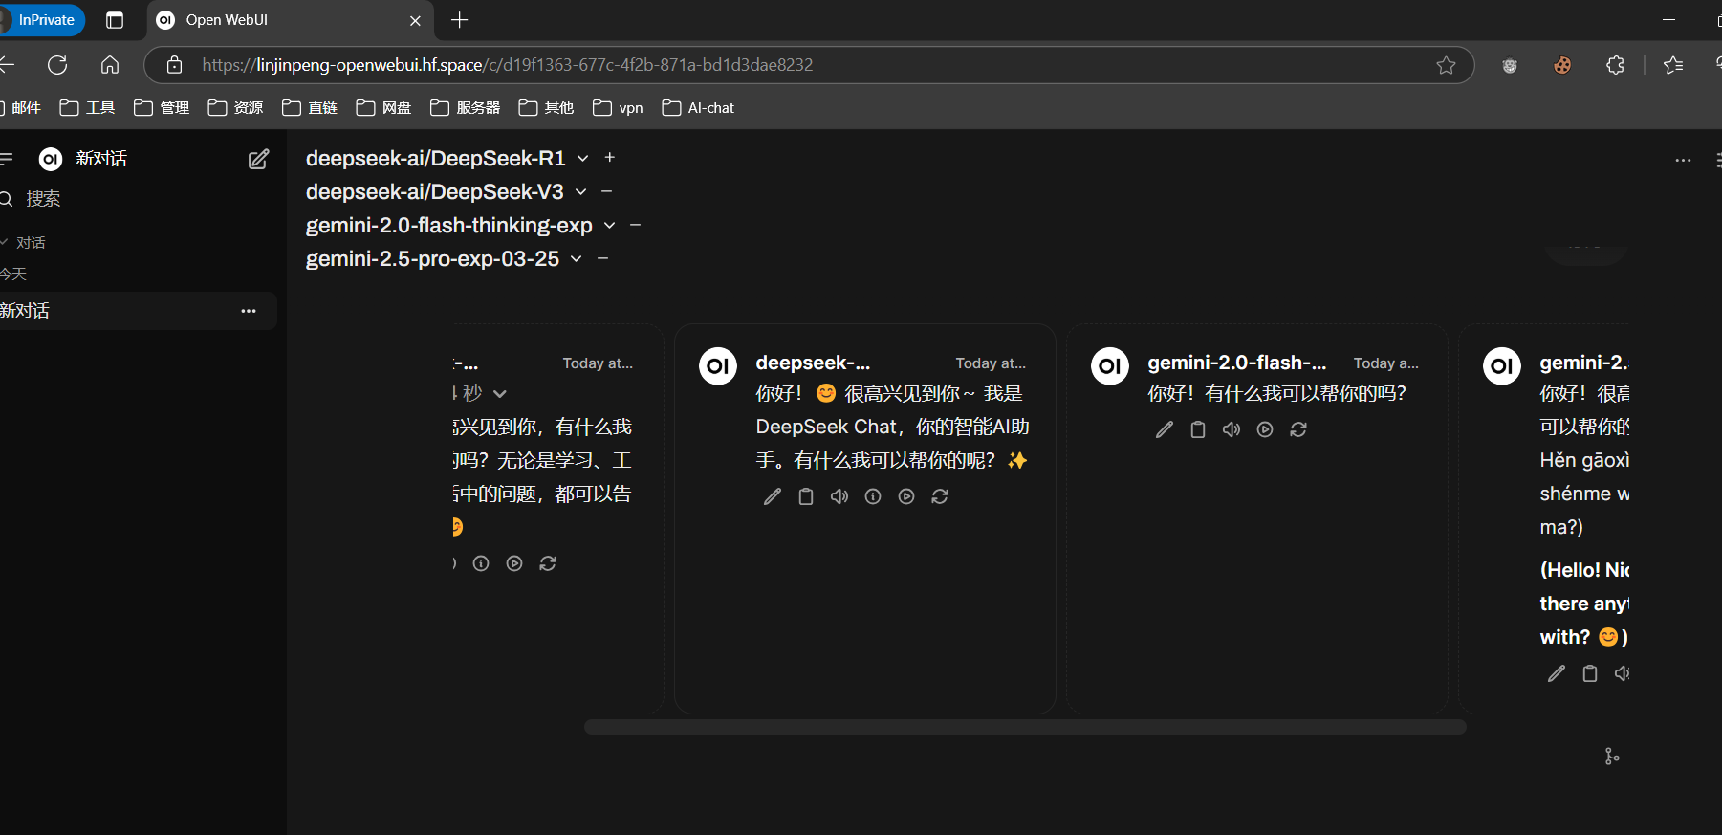Image resolution: width=1722 pixels, height=835 pixels.
Task: Click the gemini-2.0-flash response avatar
Action: tap(1110, 365)
